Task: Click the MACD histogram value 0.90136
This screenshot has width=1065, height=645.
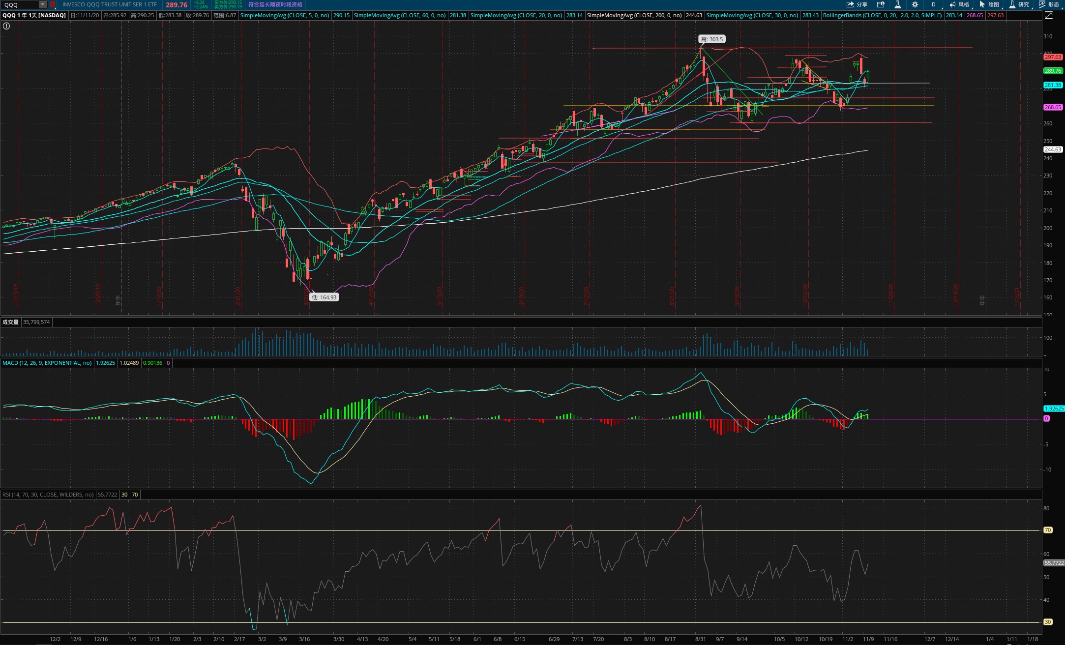Action: [152, 363]
